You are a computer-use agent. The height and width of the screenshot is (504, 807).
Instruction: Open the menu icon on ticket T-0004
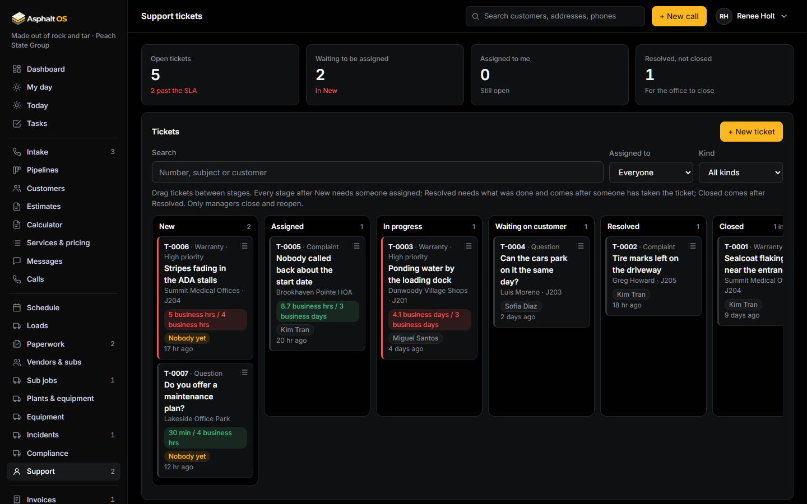coord(581,246)
